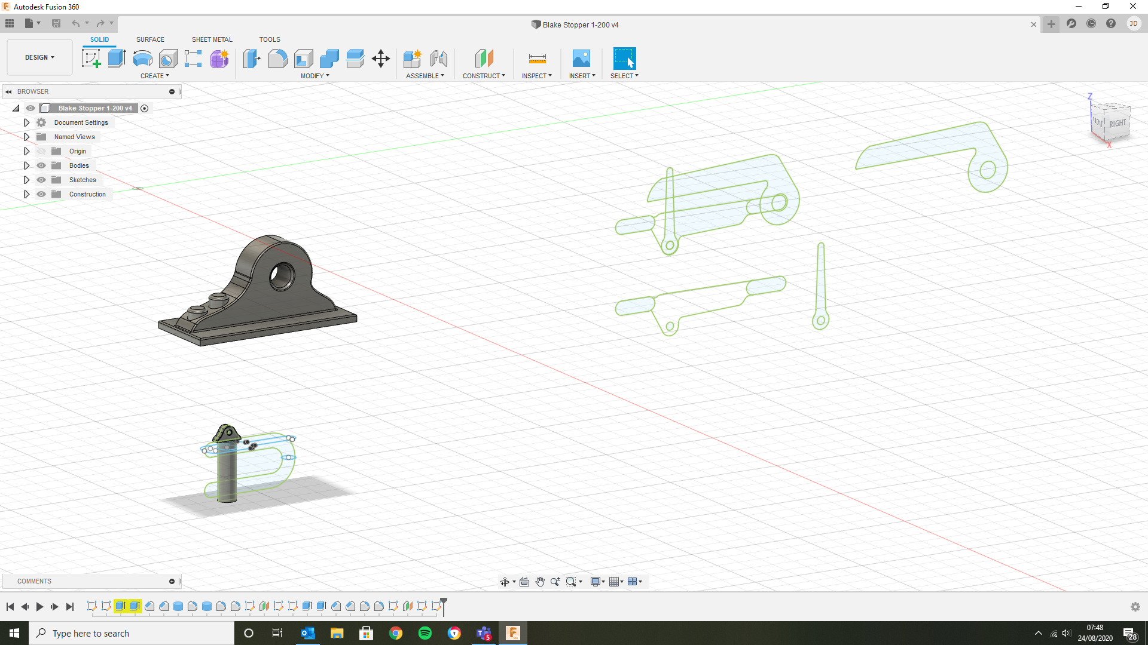Open the Job Status clock icon

coord(1091,24)
